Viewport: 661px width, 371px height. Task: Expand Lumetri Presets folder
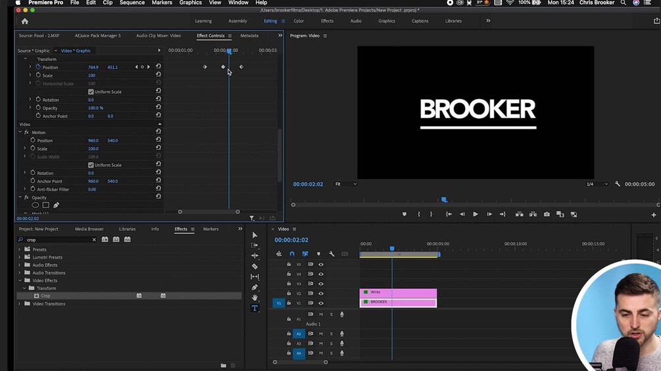(x=19, y=257)
